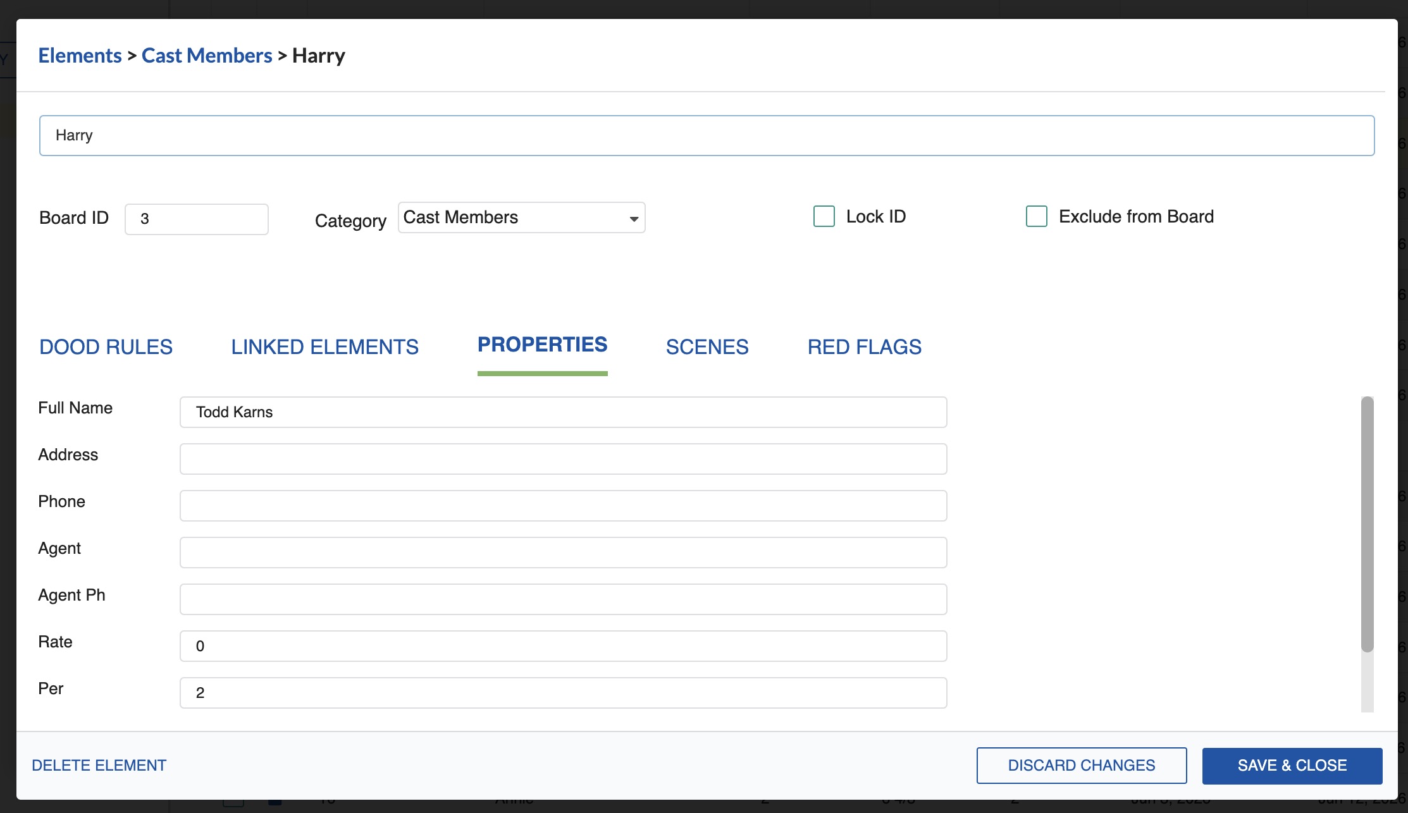Navigate back via Cast Members breadcrumb

tap(207, 55)
